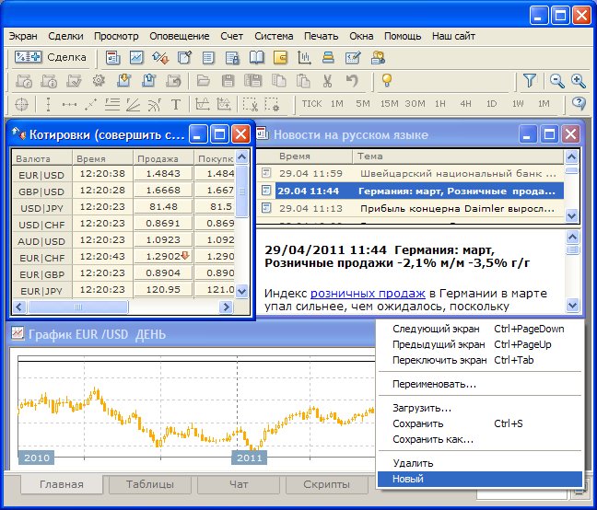Toggle the TICK timeframe button

point(311,104)
